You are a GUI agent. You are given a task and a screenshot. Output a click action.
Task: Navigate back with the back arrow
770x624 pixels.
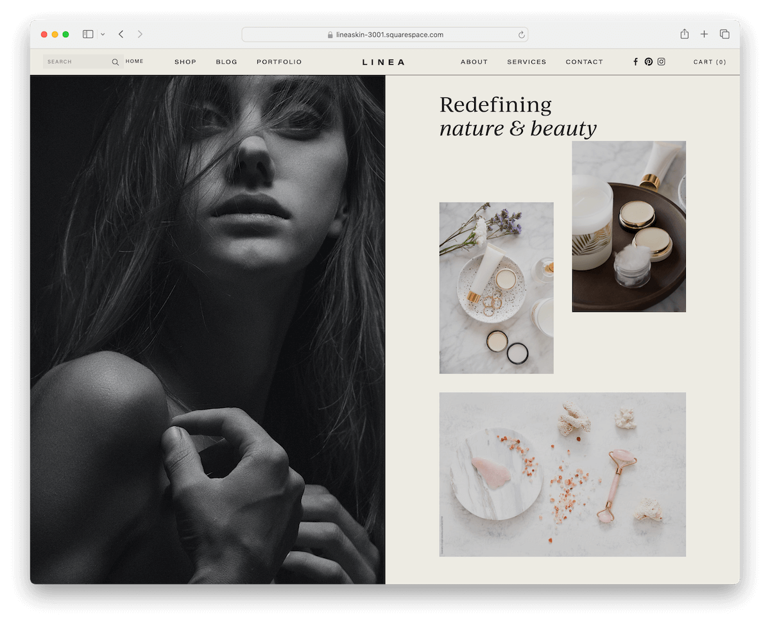click(x=121, y=34)
